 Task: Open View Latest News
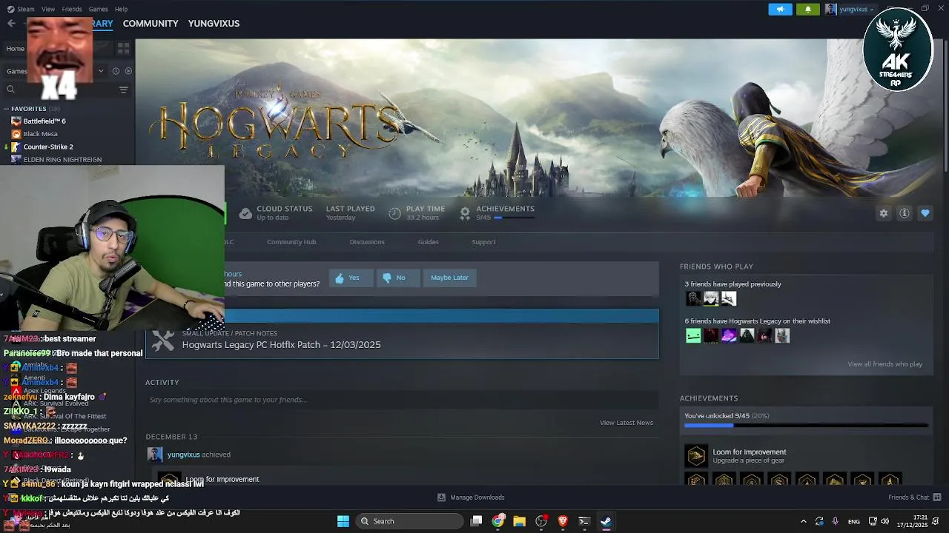pyautogui.click(x=626, y=423)
